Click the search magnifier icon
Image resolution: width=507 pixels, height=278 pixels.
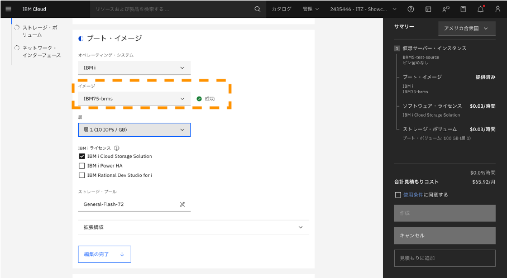(x=257, y=9)
